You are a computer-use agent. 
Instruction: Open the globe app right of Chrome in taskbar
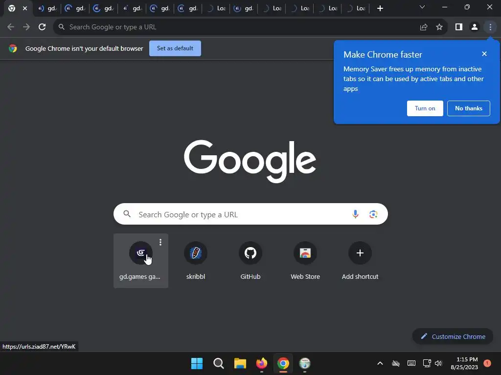tap(305, 363)
